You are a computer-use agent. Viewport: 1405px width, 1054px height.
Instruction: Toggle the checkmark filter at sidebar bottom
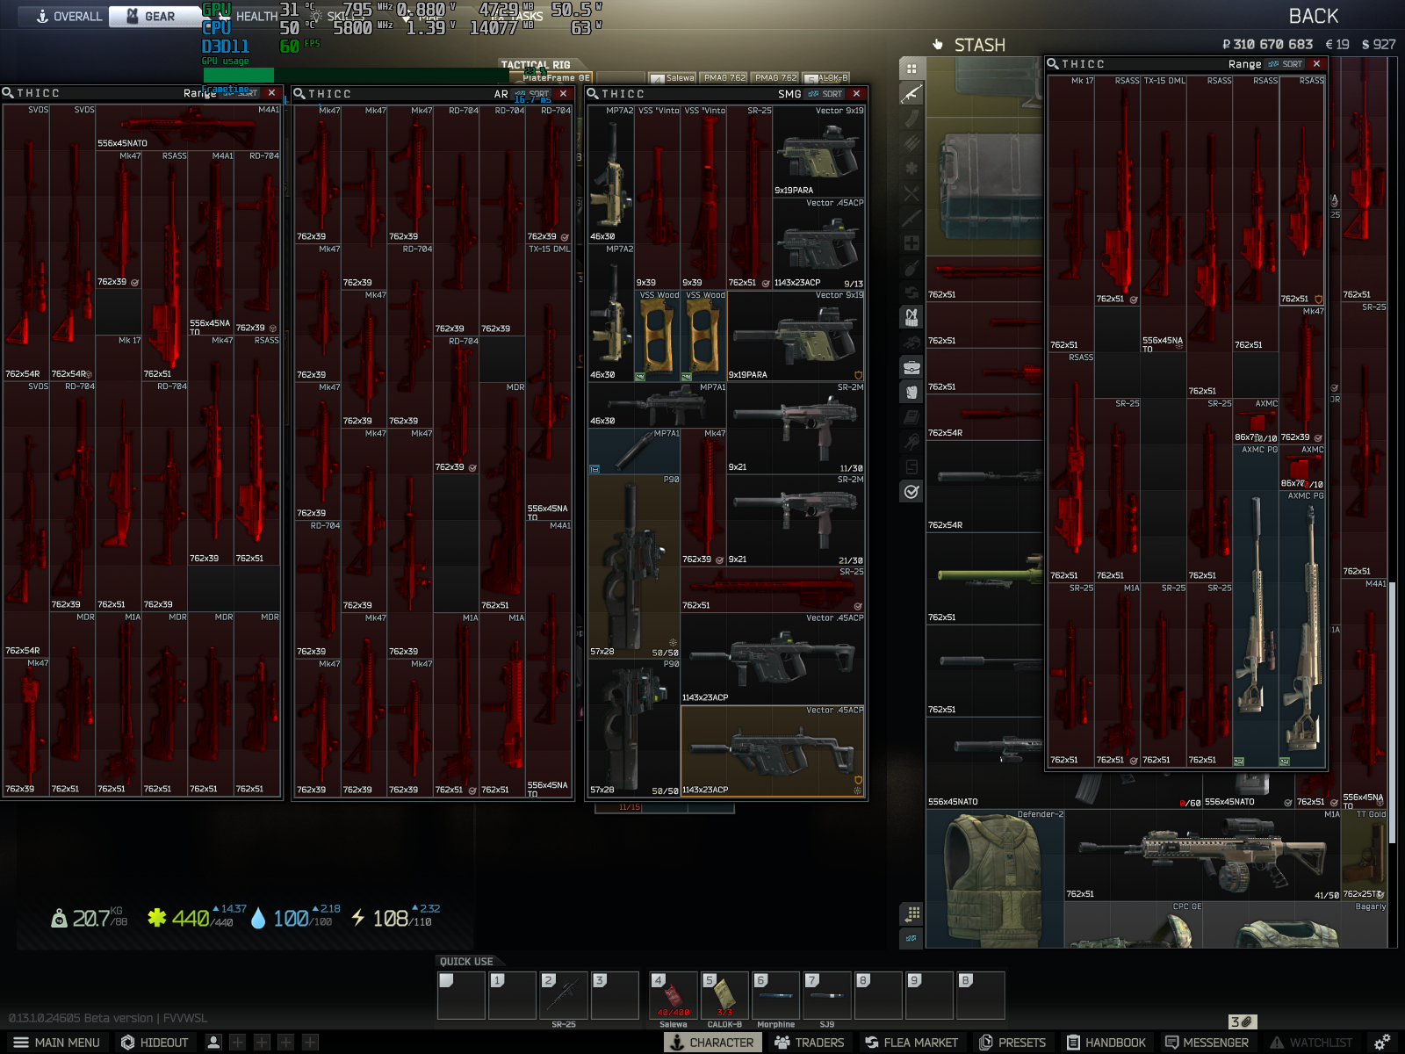click(x=911, y=492)
